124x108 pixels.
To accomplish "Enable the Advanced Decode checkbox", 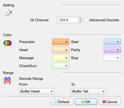I will [x=86, y=20].
